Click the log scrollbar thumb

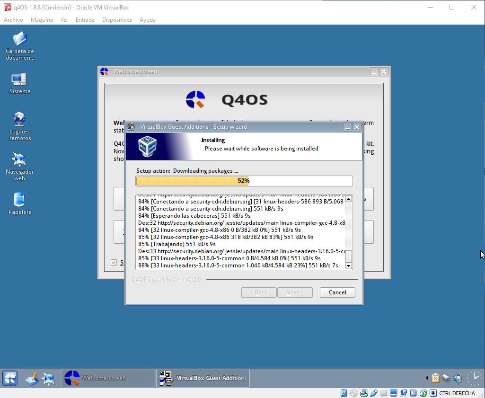tap(349, 256)
